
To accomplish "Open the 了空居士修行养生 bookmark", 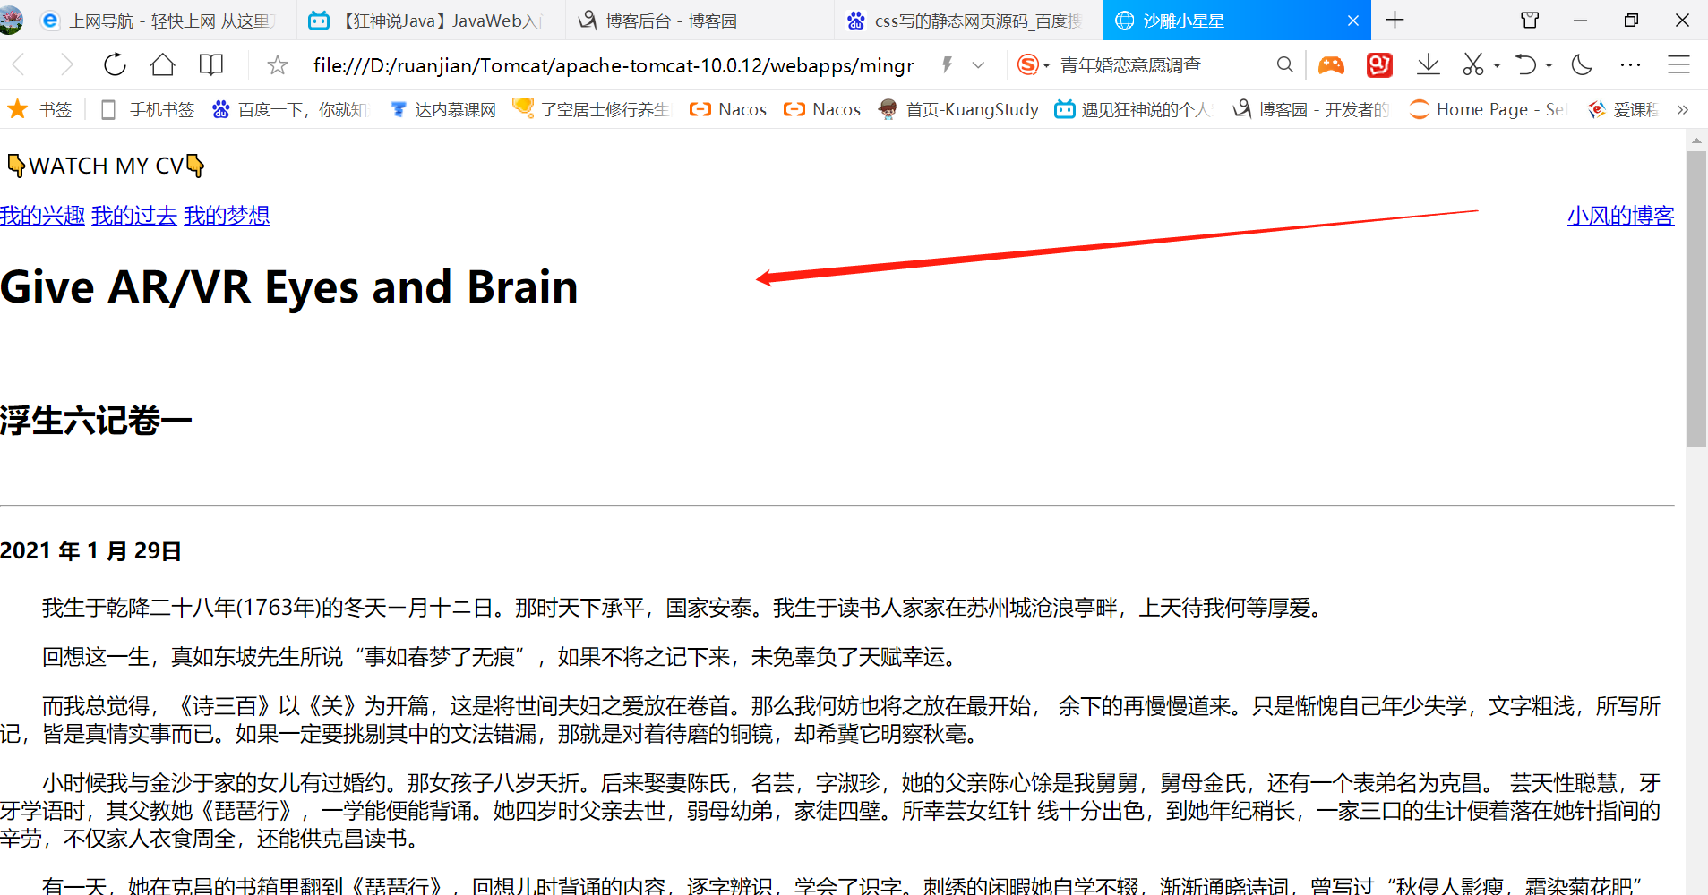I will click(x=591, y=109).
